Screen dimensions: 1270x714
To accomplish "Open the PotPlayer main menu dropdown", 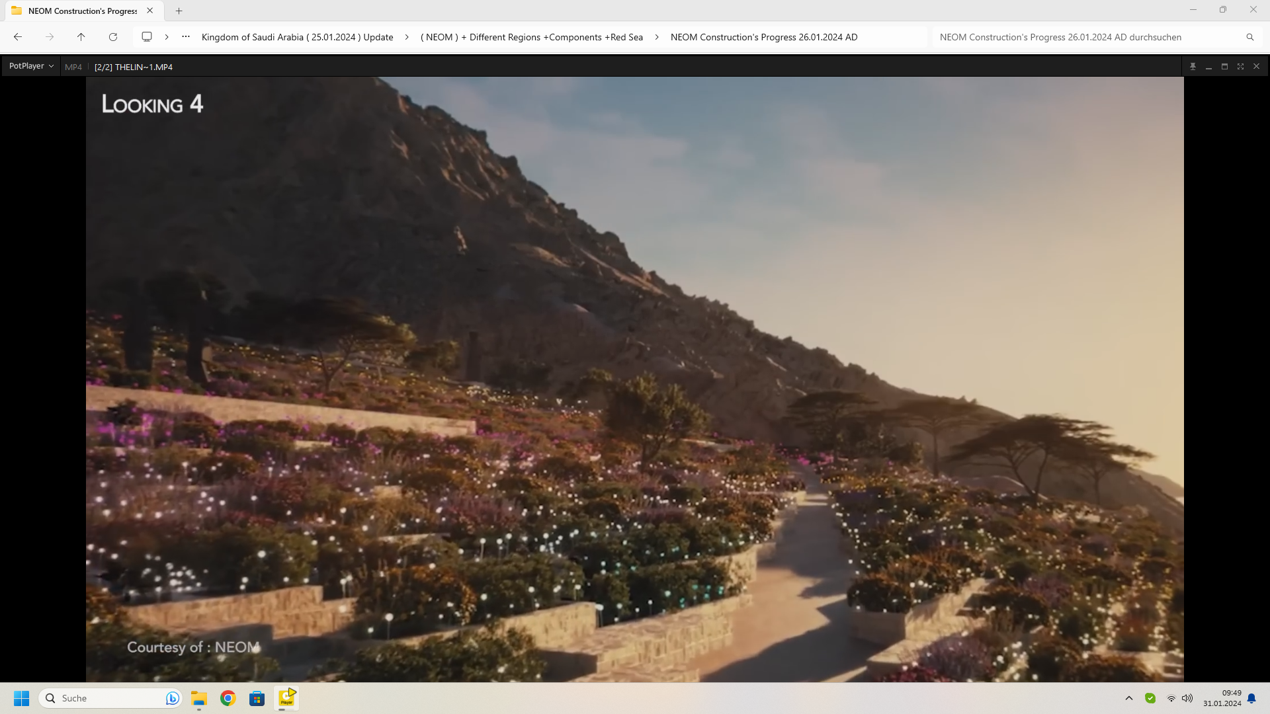I will 31,66.
